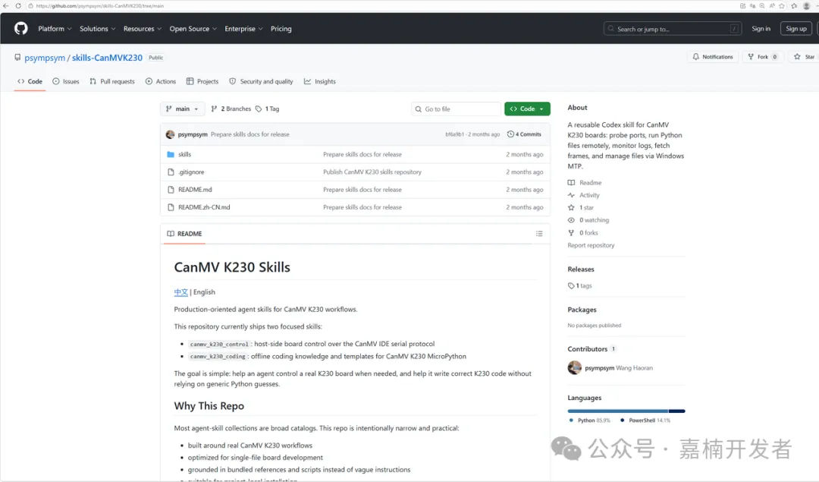This screenshot has width=819, height=482.
Task: Click the repository book icon beside psympsym
Action: [17, 58]
